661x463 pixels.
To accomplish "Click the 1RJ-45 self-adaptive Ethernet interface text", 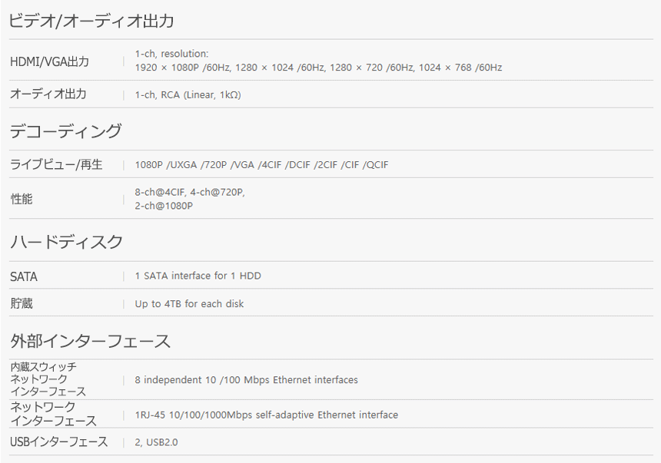I will click(266, 415).
